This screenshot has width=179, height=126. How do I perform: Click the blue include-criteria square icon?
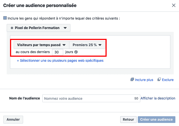tap(5, 18)
